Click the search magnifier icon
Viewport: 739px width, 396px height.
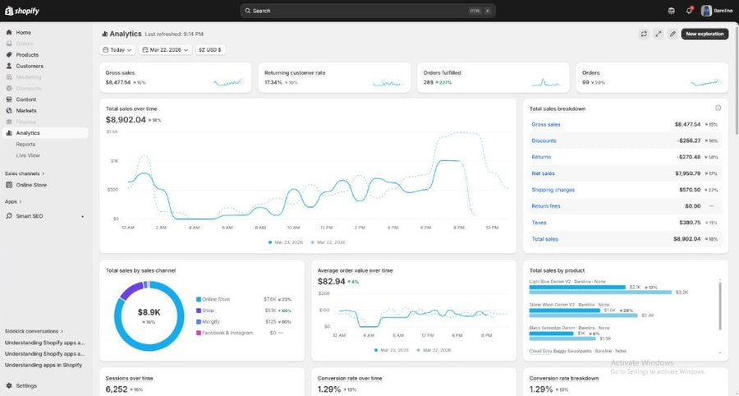247,11
